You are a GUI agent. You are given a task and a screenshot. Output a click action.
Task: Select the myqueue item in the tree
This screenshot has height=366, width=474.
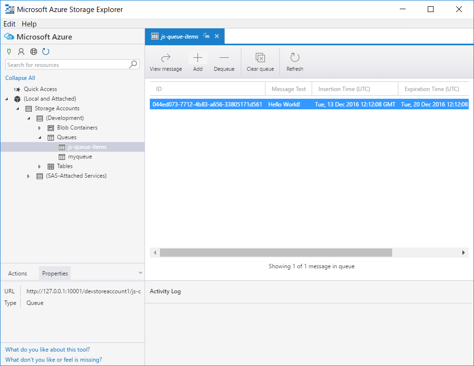tap(80, 157)
